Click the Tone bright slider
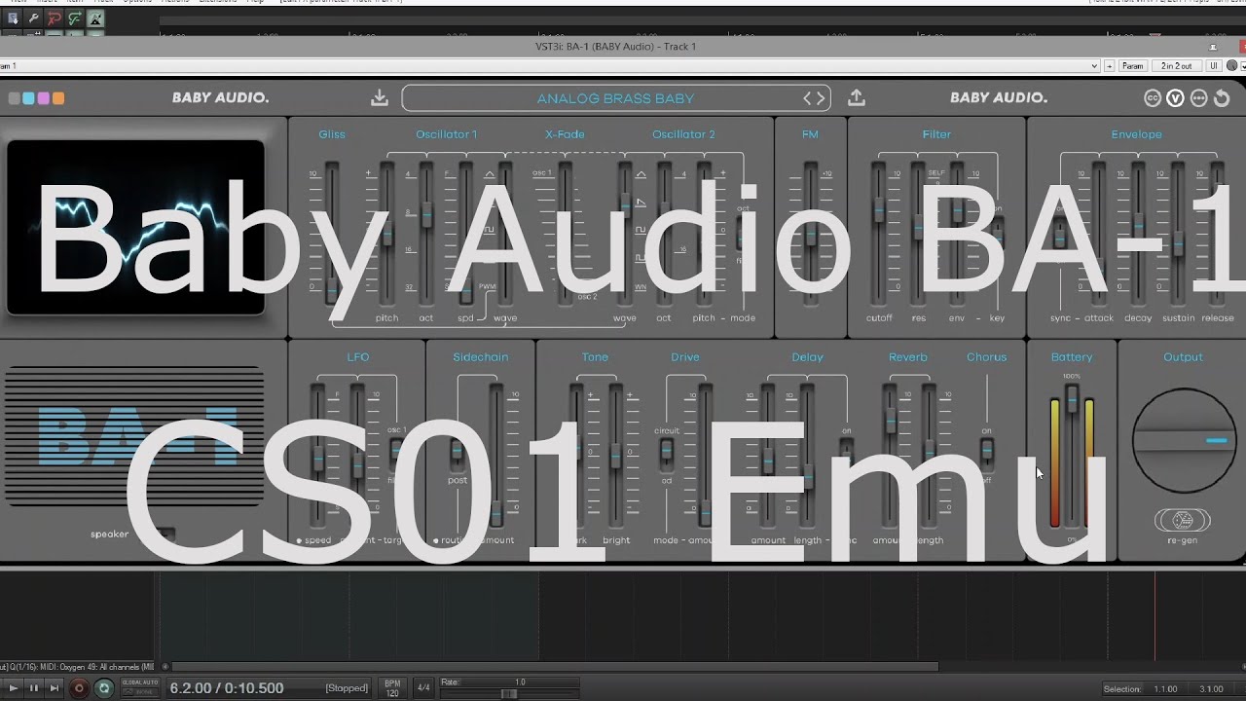This screenshot has width=1246, height=701. pos(615,456)
